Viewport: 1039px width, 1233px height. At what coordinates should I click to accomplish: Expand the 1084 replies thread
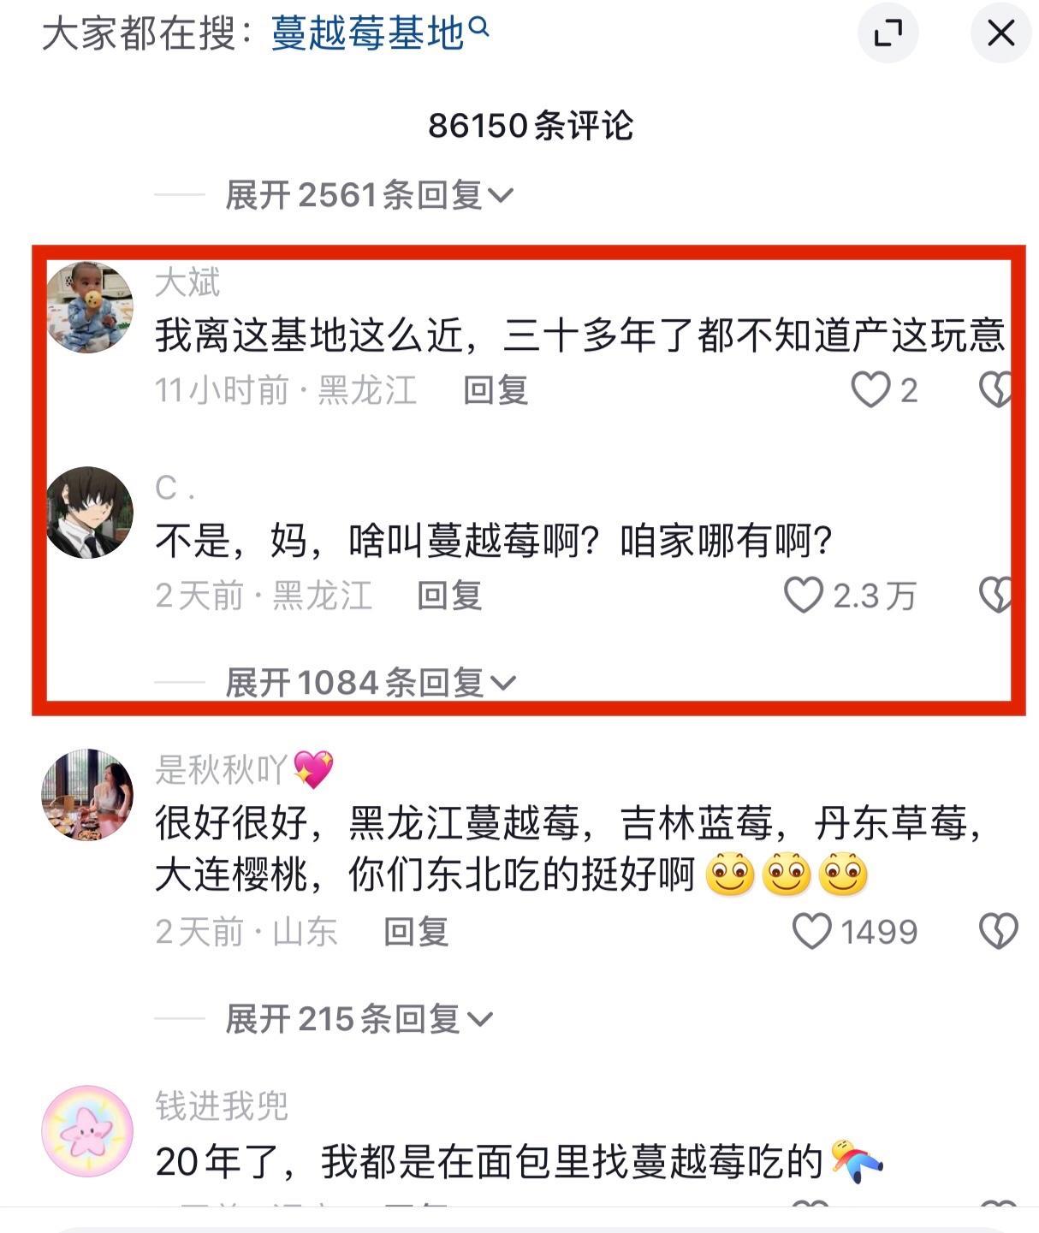(x=371, y=683)
